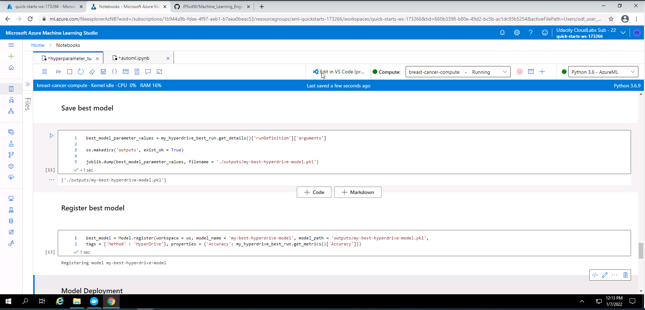Open Notebooks icon in left sidebar
This screenshot has height=310, width=645.
(x=11, y=89)
